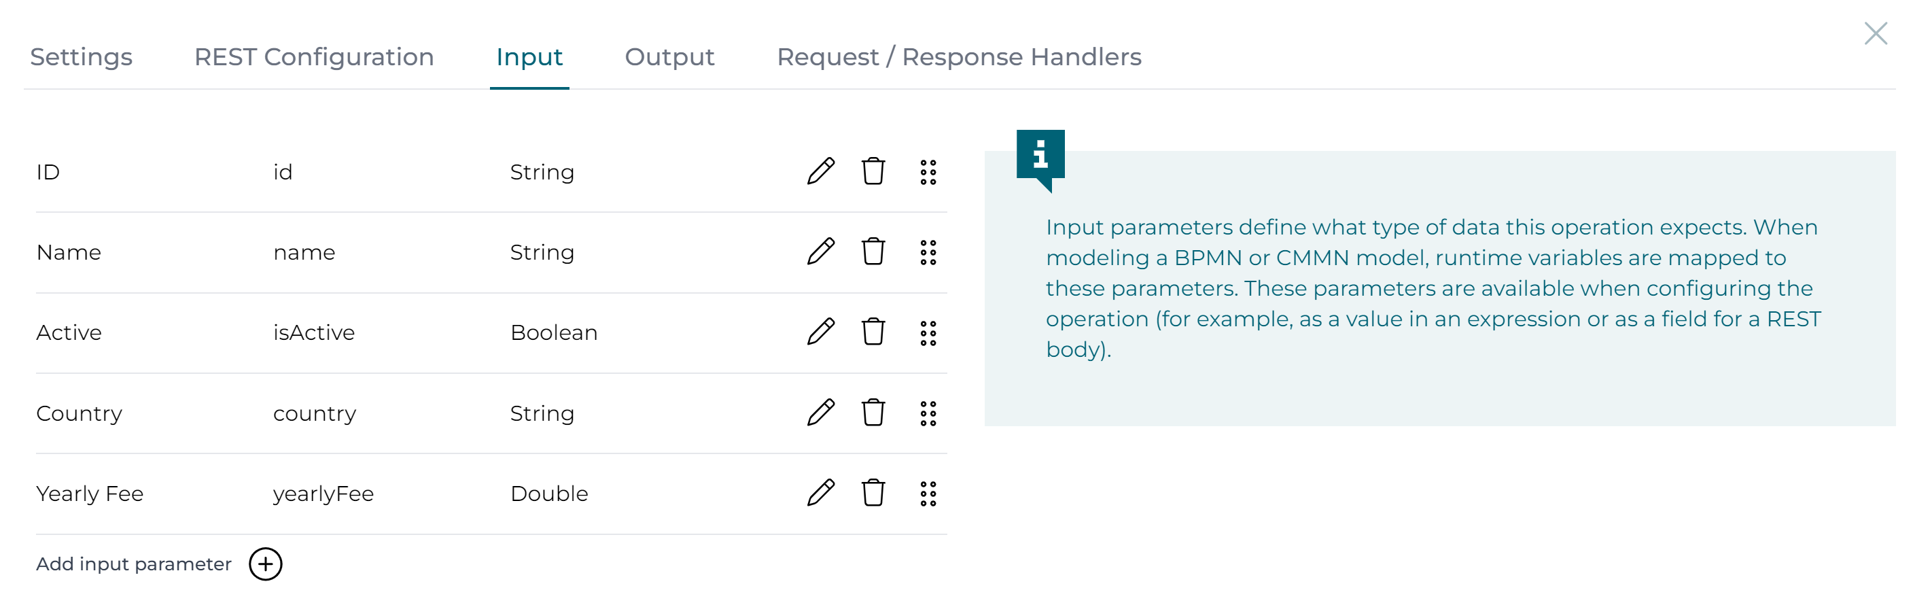Screen dimensions: 1913x605
Task: Click the Add input parameter link
Action: pyautogui.click(x=134, y=564)
